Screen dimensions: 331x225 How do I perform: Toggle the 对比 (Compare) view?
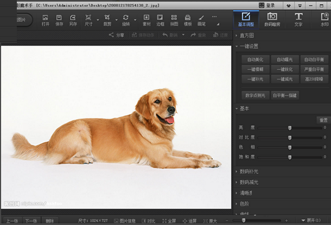click(x=149, y=221)
